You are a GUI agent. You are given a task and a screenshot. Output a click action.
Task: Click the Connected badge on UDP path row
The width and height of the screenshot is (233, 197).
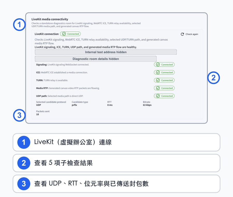tap(164, 96)
